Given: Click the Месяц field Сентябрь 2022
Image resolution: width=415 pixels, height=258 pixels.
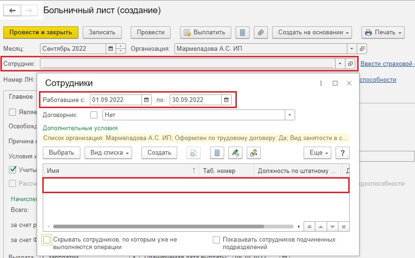Looking at the screenshot, I should (73, 49).
